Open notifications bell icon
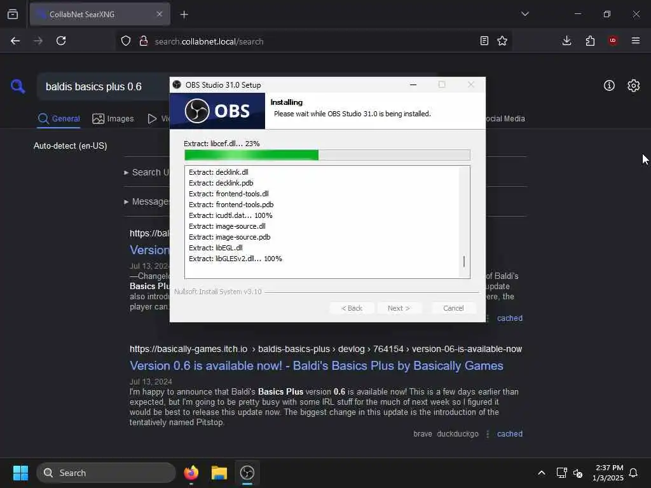The width and height of the screenshot is (651, 488). click(x=634, y=473)
